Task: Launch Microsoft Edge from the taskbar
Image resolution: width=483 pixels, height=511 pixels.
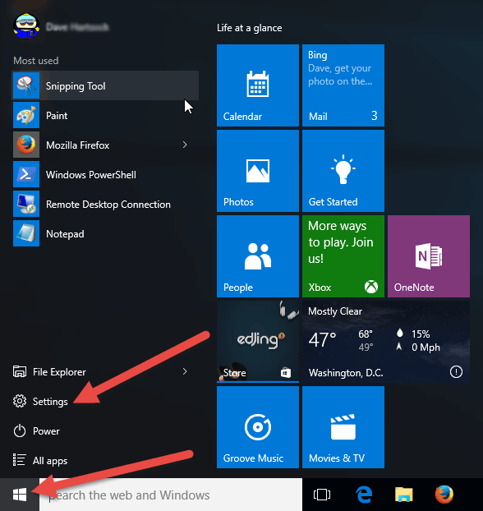Action: tap(364, 495)
